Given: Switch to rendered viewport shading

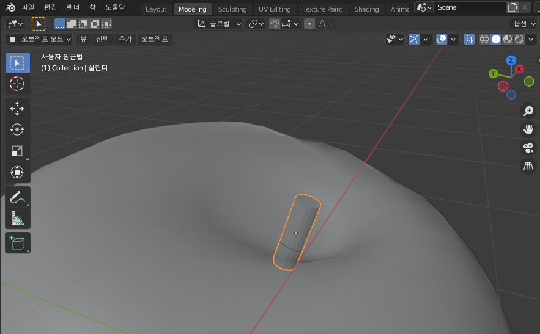Looking at the screenshot, I should 519,39.
